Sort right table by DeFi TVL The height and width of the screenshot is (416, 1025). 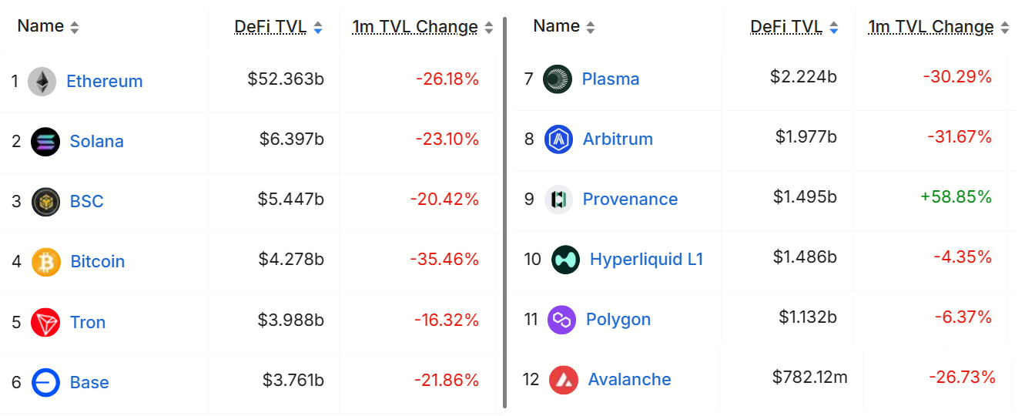point(794,27)
